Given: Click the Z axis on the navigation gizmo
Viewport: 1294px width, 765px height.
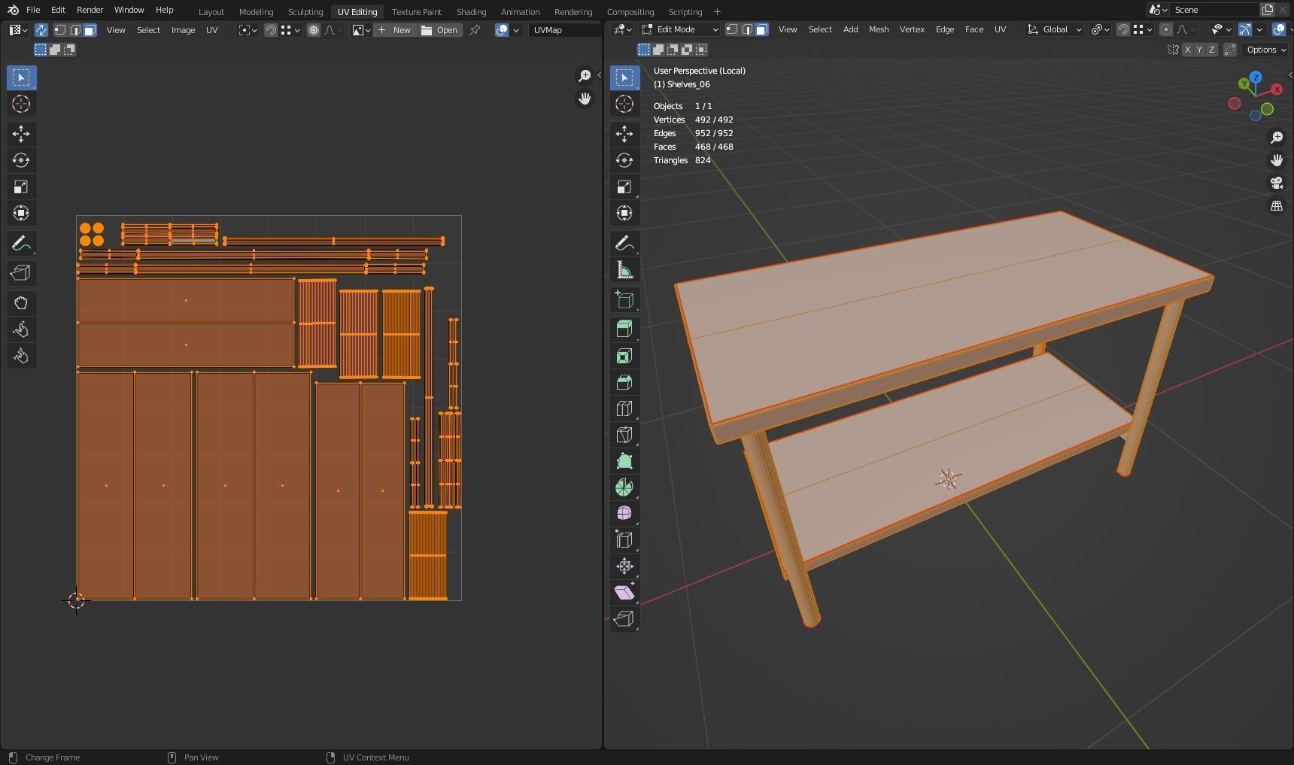Looking at the screenshot, I should coord(1256,77).
